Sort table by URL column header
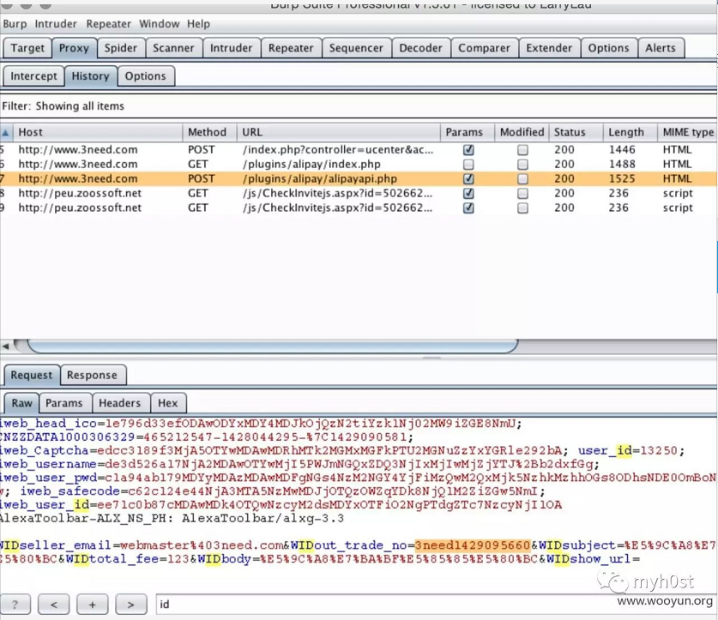The width and height of the screenshot is (718, 620). coord(338,132)
